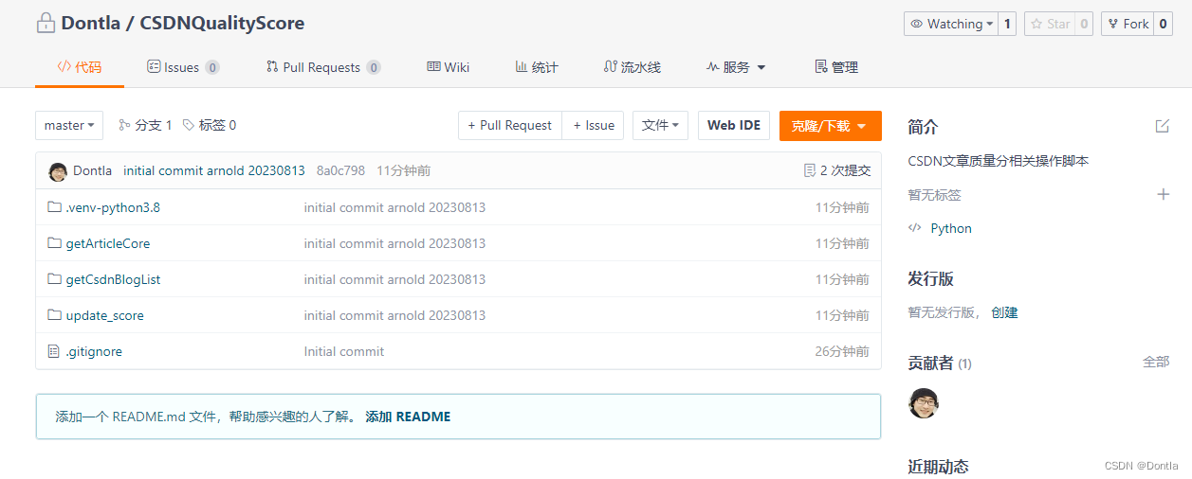Open the Pull Requests tab
The image size is (1192, 479).
(x=323, y=67)
